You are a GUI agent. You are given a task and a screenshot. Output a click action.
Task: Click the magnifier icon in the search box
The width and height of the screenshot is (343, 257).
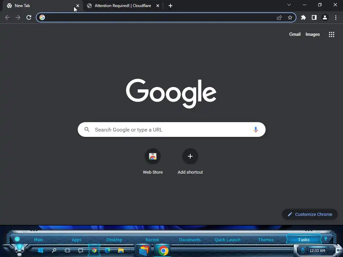87,130
